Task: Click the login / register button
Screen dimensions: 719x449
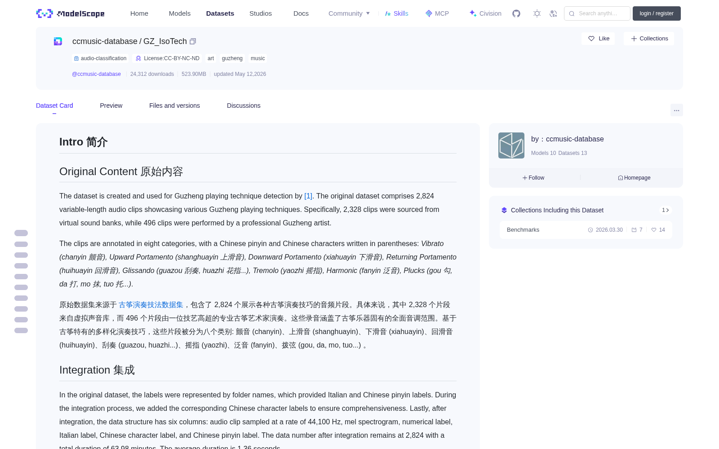Action: [x=657, y=13]
